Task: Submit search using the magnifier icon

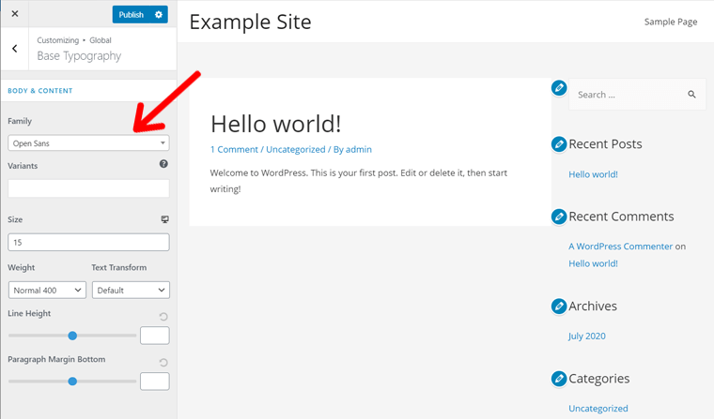Action: [691, 95]
